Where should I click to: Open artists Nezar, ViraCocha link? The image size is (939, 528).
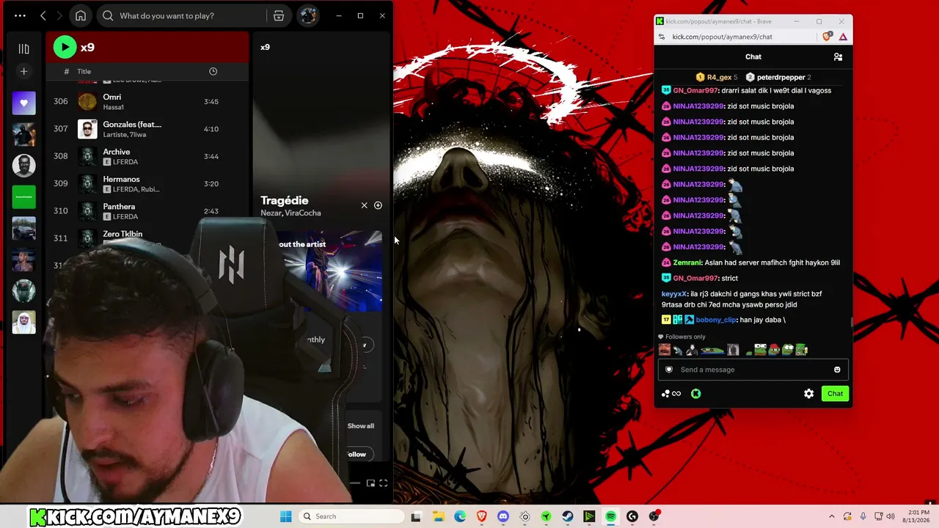pos(291,213)
